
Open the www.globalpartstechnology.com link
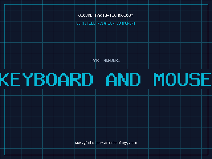coord(106,143)
